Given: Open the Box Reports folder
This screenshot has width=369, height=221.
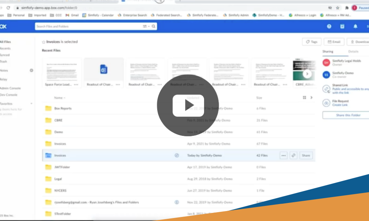Looking at the screenshot, I should (63, 109).
